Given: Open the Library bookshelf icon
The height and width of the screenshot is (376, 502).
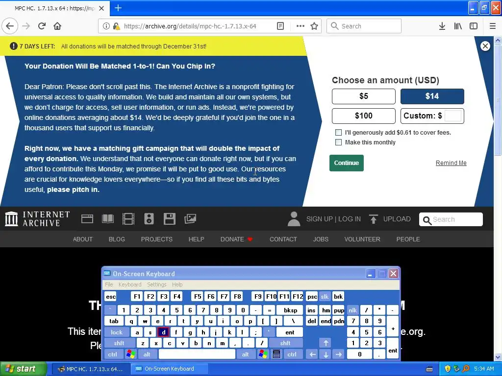Looking at the screenshot, I should click(458, 26).
